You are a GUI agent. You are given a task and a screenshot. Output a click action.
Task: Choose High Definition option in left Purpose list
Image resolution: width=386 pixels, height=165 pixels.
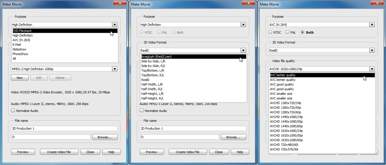[x=65, y=35]
